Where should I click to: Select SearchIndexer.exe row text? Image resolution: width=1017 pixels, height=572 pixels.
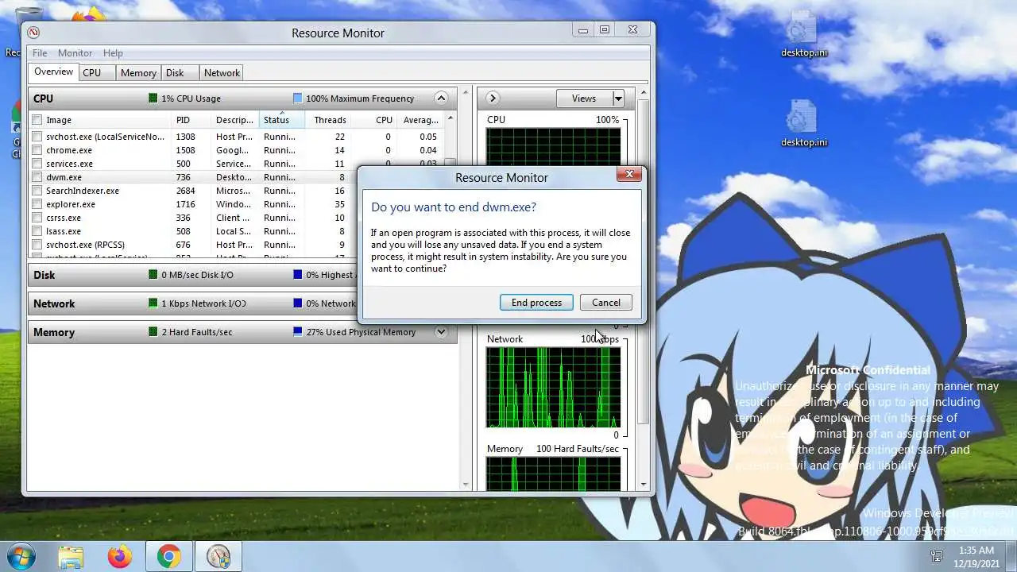[83, 191]
